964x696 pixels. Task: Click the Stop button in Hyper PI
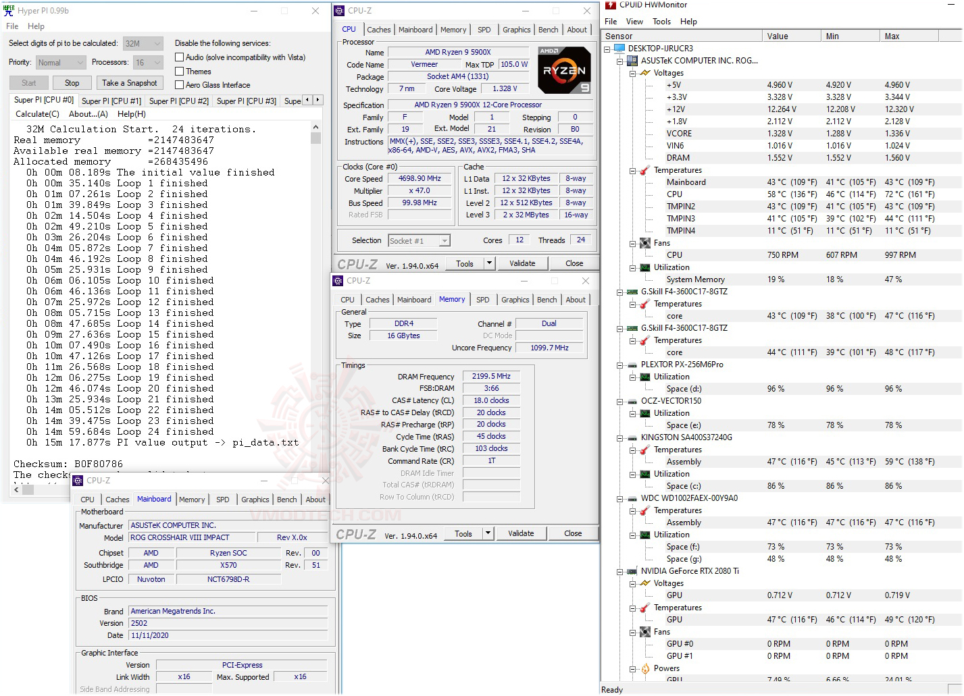coord(72,83)
